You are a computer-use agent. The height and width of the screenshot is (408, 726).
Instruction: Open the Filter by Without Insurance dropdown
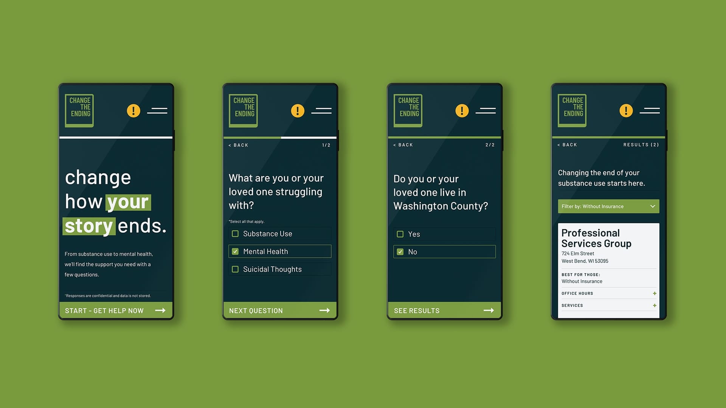coord(608,206)
